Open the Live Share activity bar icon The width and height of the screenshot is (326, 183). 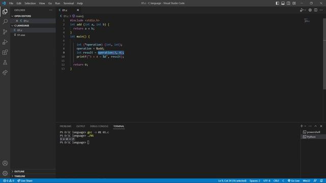pos(5,72)
